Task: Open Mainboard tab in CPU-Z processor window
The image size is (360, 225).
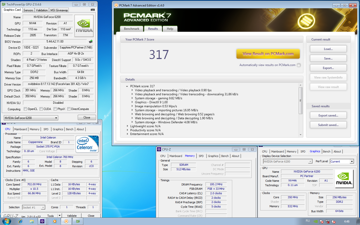Action: click(20, 129)
